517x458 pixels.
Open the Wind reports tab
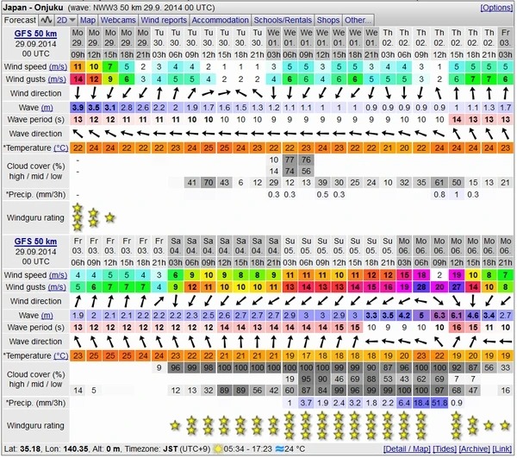point(164,20)
